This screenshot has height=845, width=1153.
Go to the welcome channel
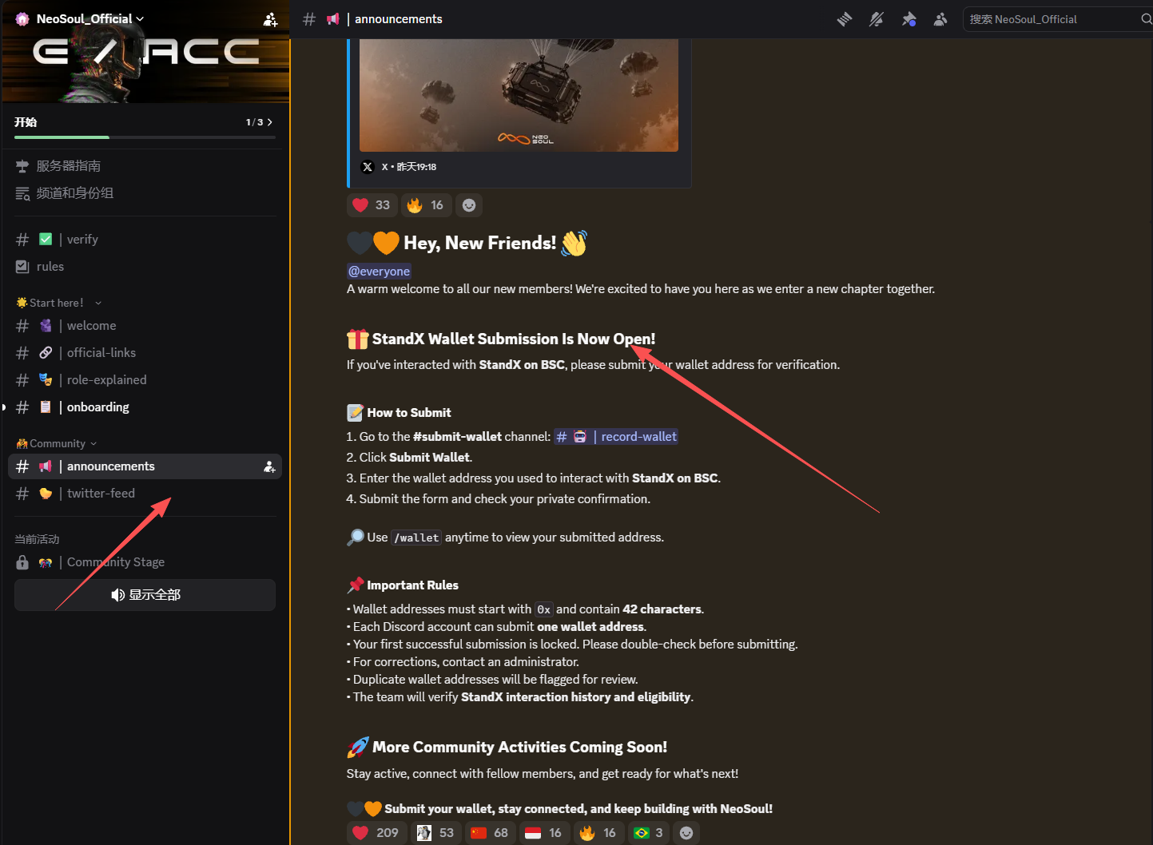click(145, 326)
